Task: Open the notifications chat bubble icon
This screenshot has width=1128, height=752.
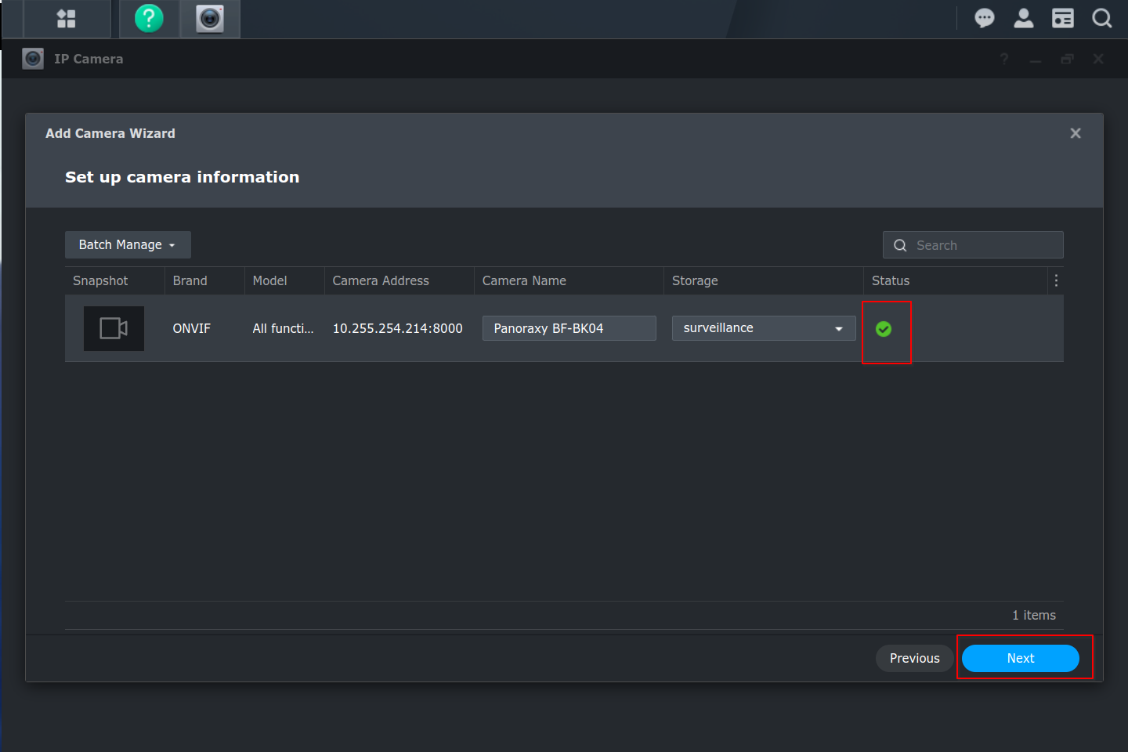Action: pos(984,18)
